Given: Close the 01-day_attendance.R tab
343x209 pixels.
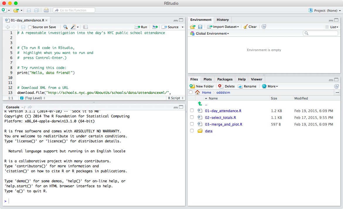Looking at the screenshot, I should click(46, 20).
